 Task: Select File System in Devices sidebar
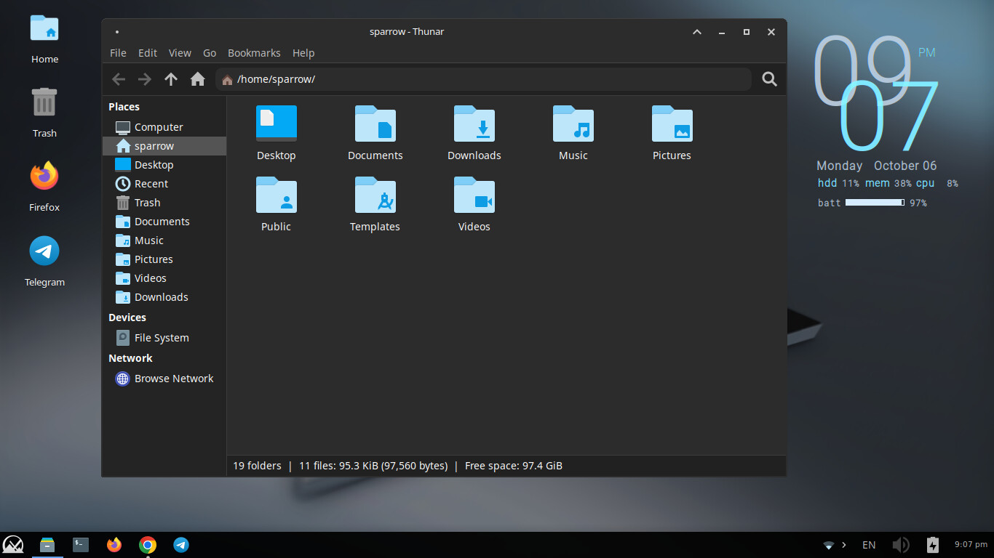pos(162,338)
